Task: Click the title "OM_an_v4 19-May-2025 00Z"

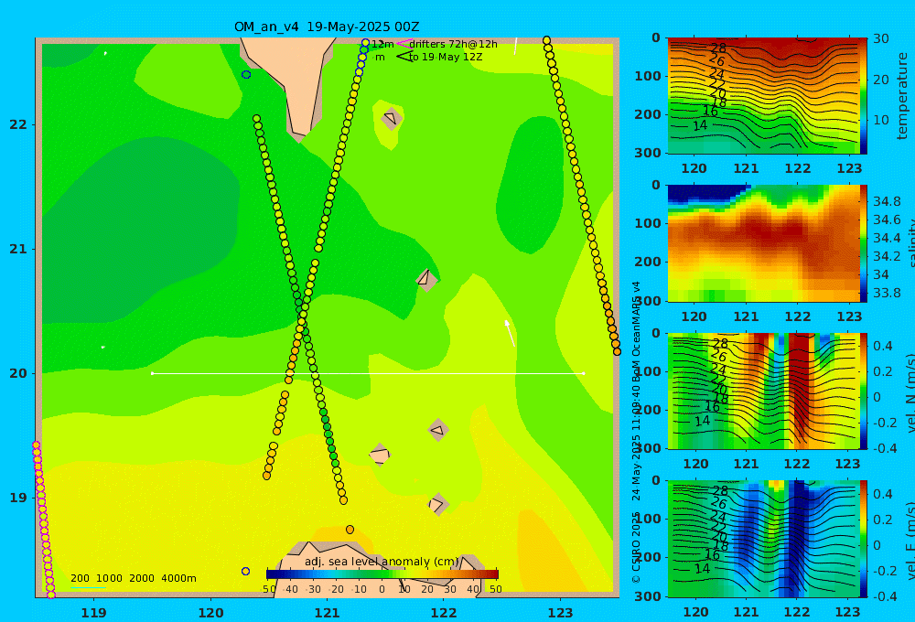Action: pyautogui.click(x=327, y=27)
